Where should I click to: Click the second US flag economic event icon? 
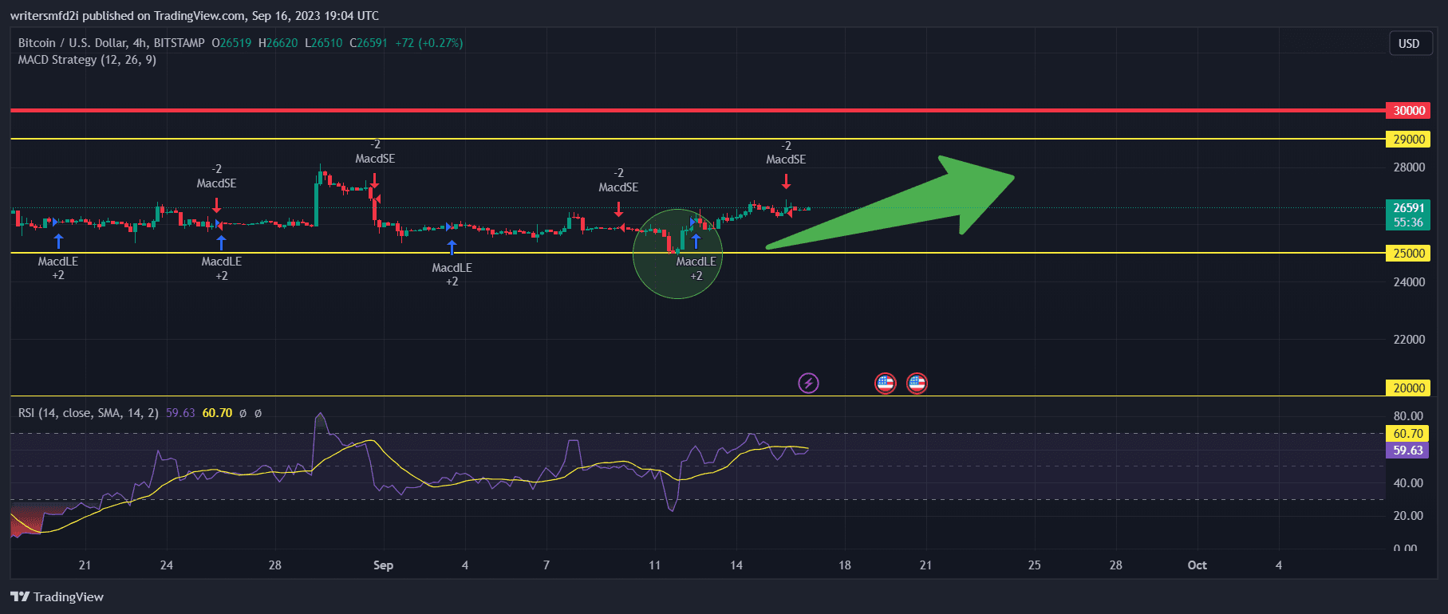coord(917,384)
